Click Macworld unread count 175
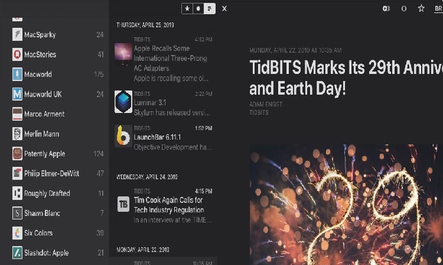This screenshot has width=443, height=265. click(99, 74)
